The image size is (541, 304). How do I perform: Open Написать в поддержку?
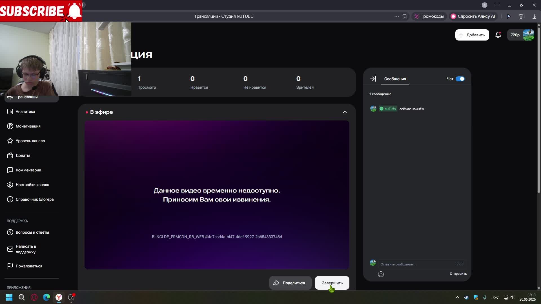(x=26, y=249)
